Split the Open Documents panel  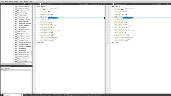pos(29,66)
